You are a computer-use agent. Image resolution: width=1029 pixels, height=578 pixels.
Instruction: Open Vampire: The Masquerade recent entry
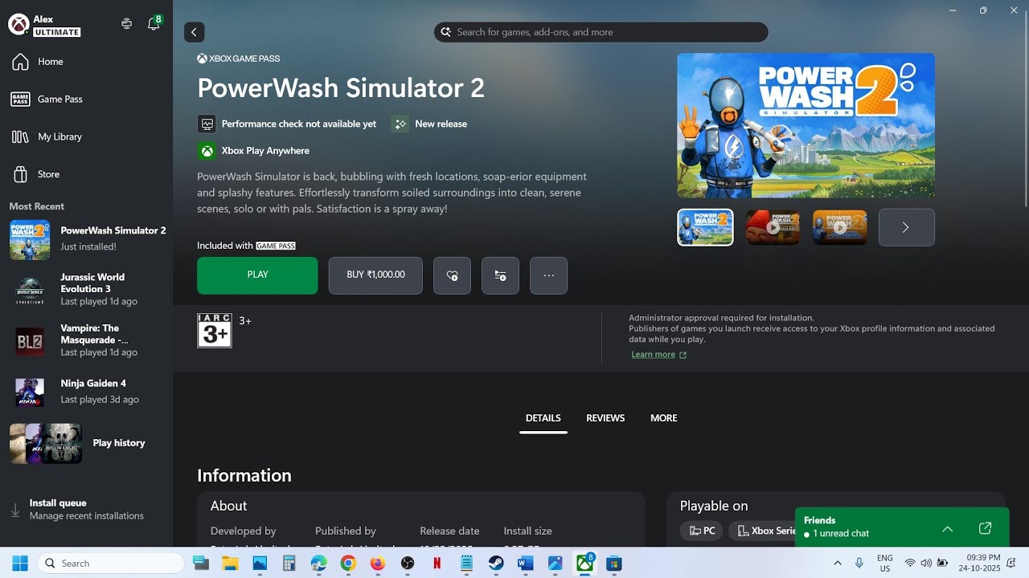[x=86, y=340]
